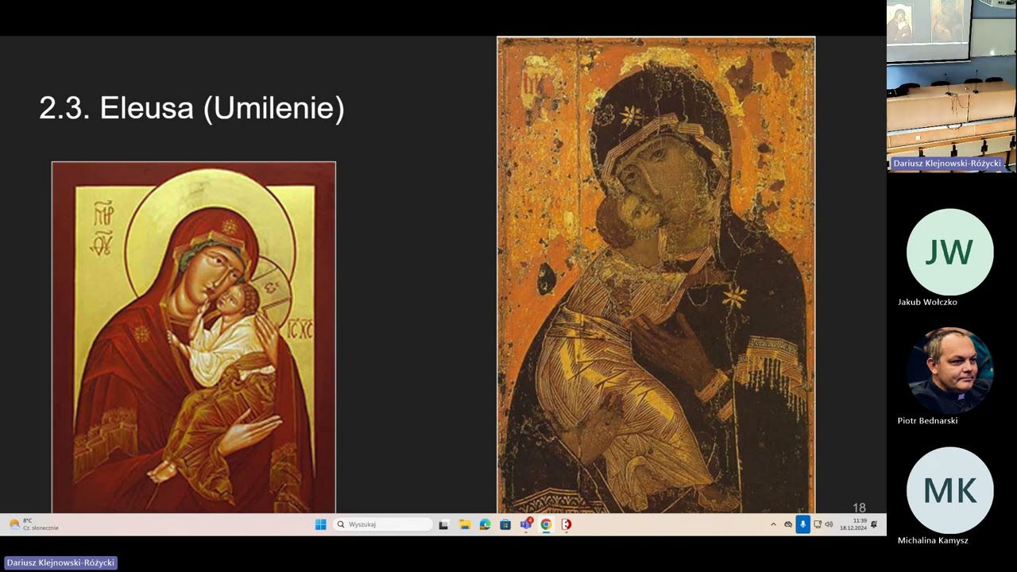Click the red-bordered Eleusa icon image
Image resolution: width=1017 pixels, height=572 pixels.
point(194,338)
